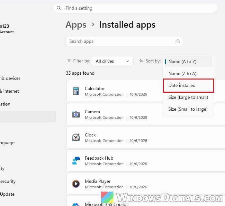This screenshot has height=206, width=225.
Task: Click the Find a setting search field
Action: click(x=135, y=8)
